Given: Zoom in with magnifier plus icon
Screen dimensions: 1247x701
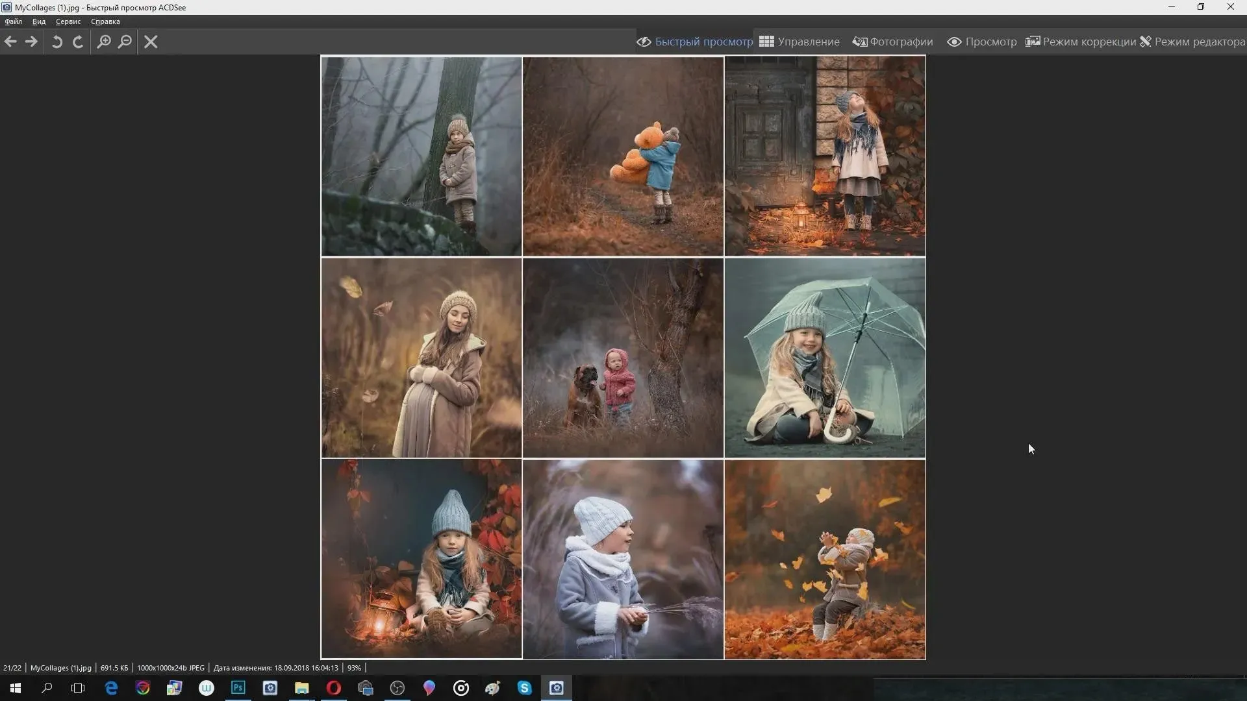Looking at the screenshot, I should (104, 42).
